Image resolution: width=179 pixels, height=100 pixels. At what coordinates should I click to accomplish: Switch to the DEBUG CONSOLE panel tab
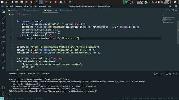pyautogui.click(x=34, y=74)
